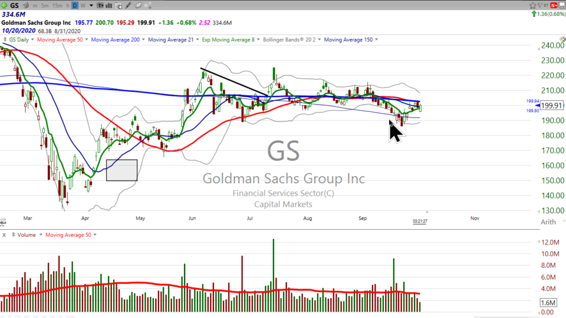The height and width of the screenshot is (318, 566).
Task: Click the colorful chart settings wheel icon
Action: 562,39
